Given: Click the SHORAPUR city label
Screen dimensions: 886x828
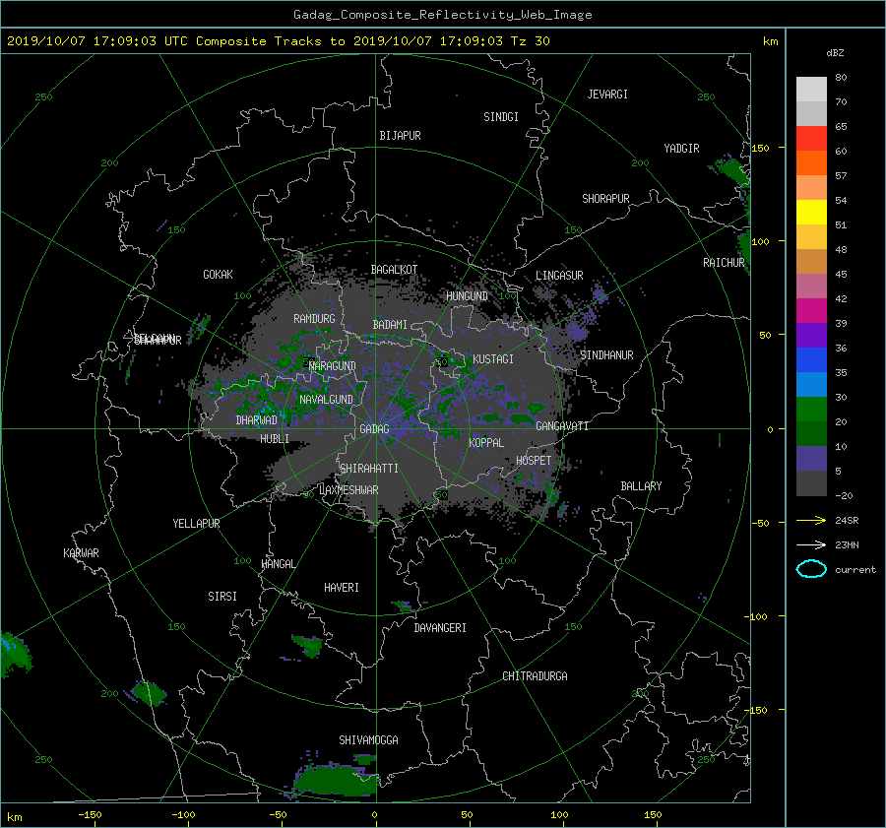Looking at the screenshot, I should pos(605,199).
